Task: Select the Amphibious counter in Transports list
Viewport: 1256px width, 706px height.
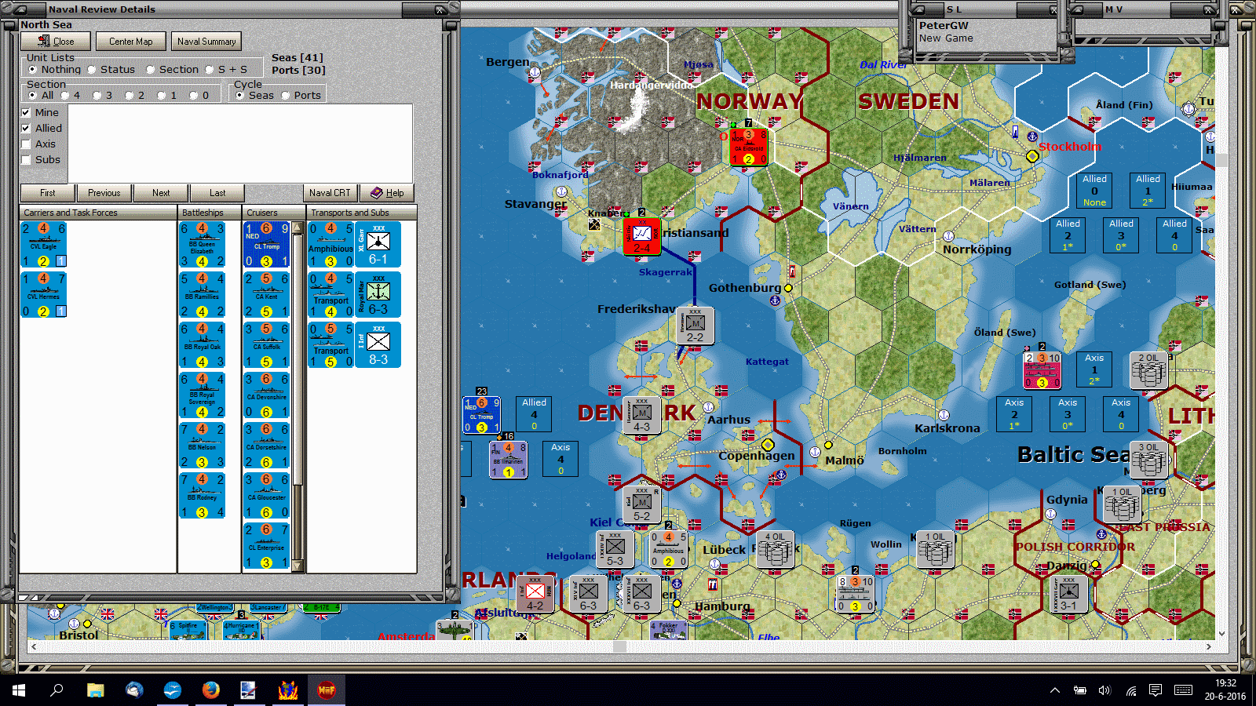Action: [331, 245]
